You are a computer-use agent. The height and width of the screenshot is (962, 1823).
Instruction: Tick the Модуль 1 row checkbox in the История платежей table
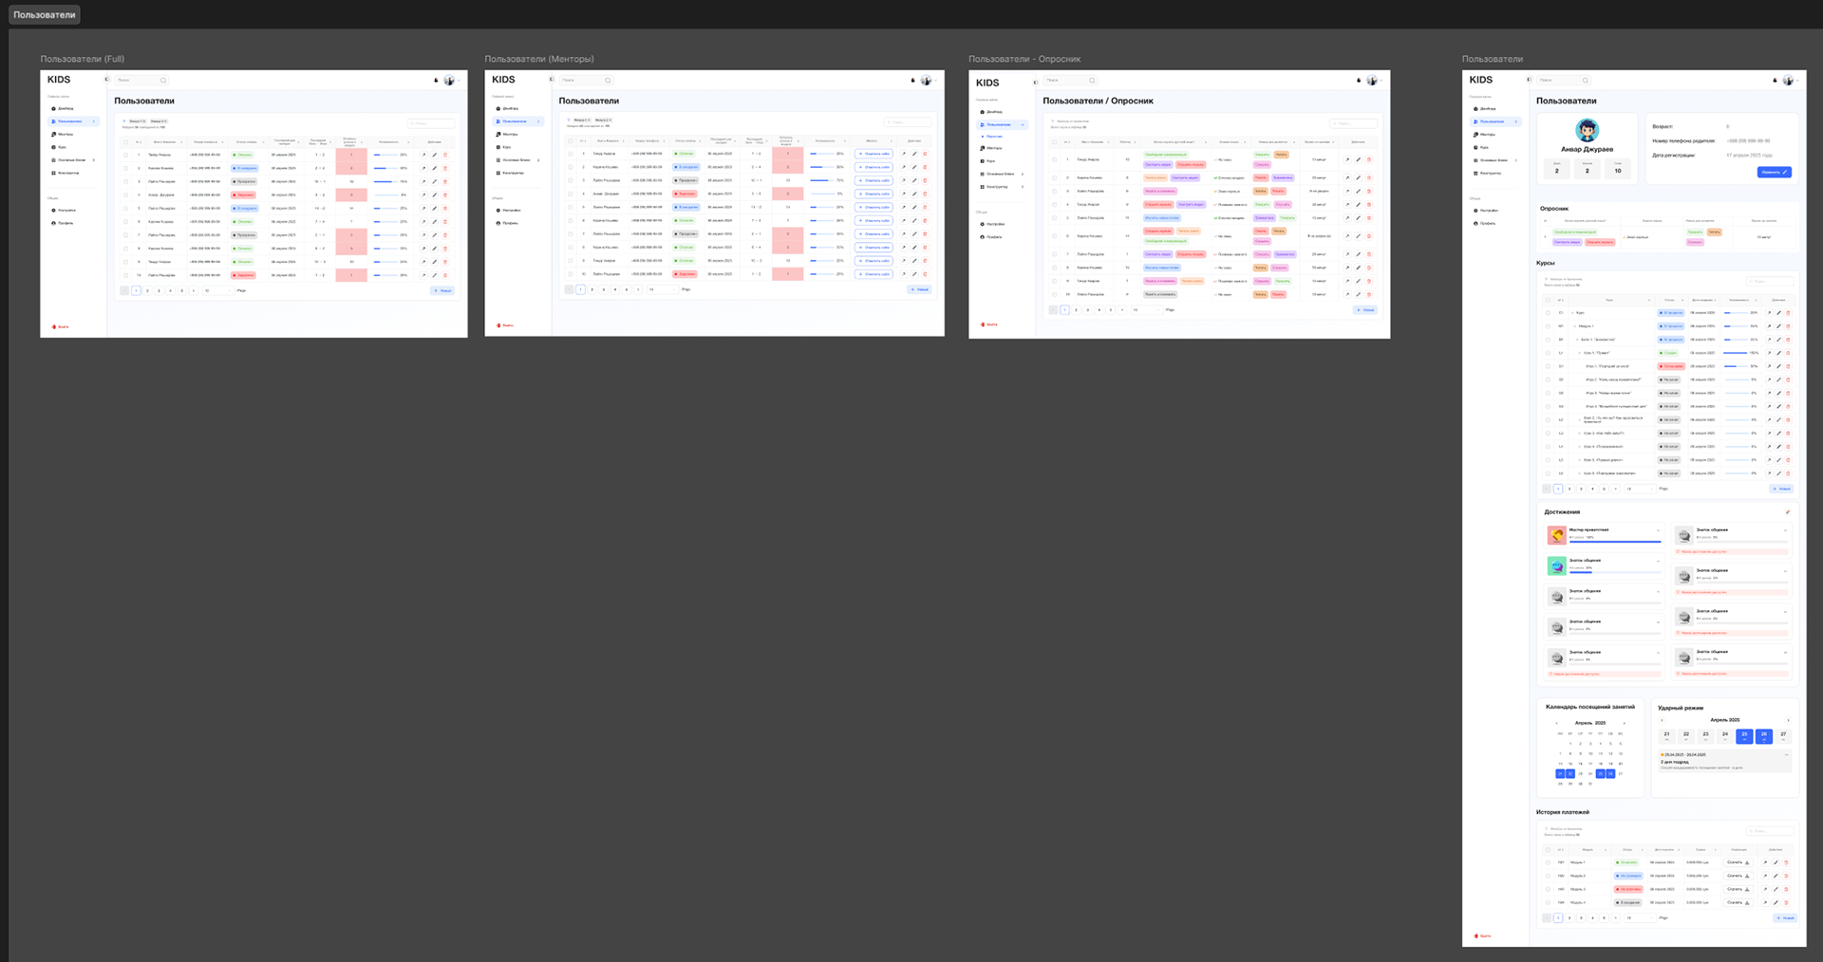[1548, 862]
